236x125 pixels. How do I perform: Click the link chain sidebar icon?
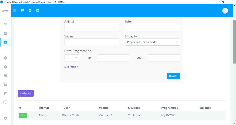coord(5,24)
